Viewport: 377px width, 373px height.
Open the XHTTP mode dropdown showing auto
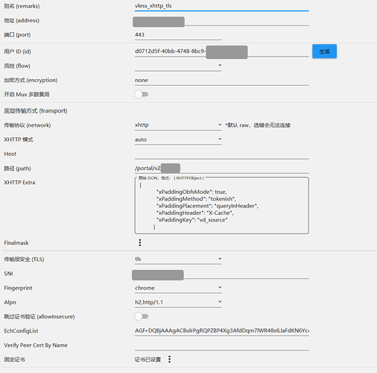(178, 140)
